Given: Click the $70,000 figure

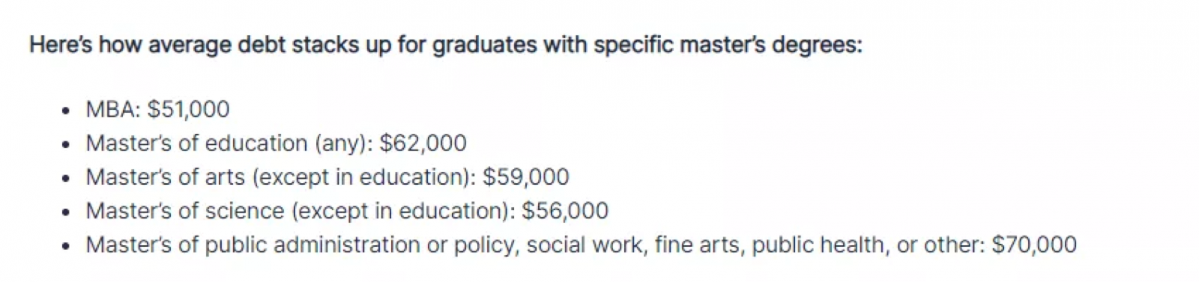Looking at the screenshot, I should coord(1034,245).
